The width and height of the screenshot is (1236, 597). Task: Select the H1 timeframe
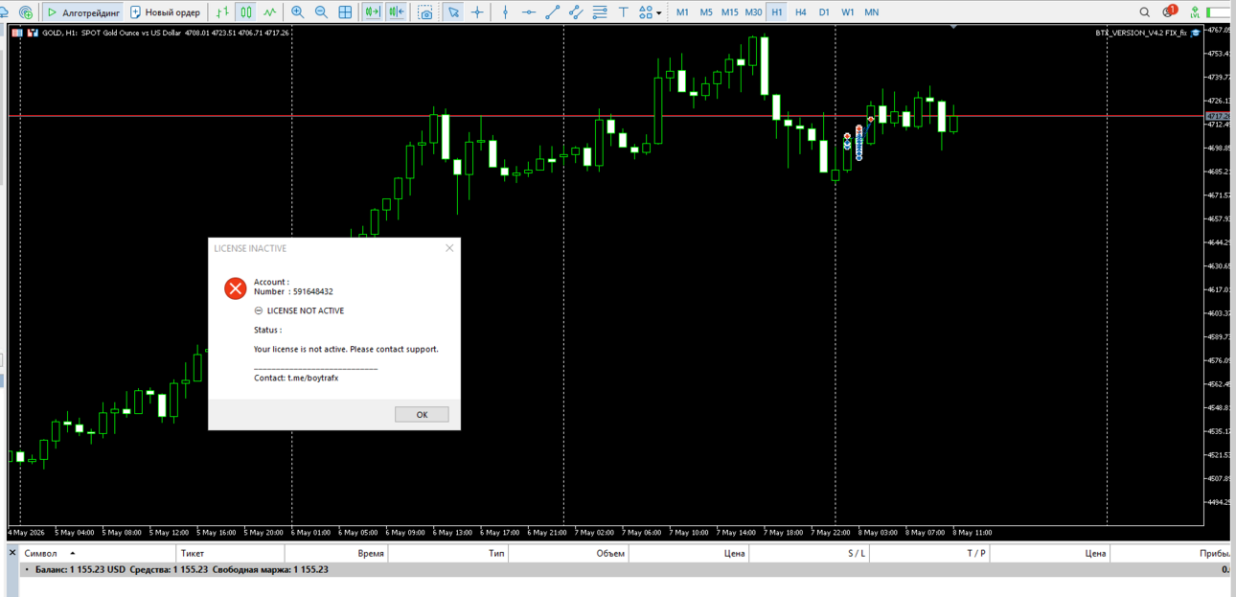pos(777,12)
